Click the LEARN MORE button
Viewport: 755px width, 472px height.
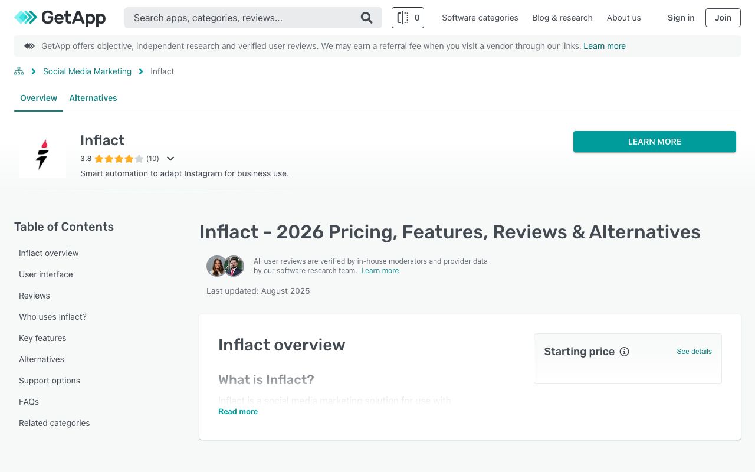coord(655,142)
